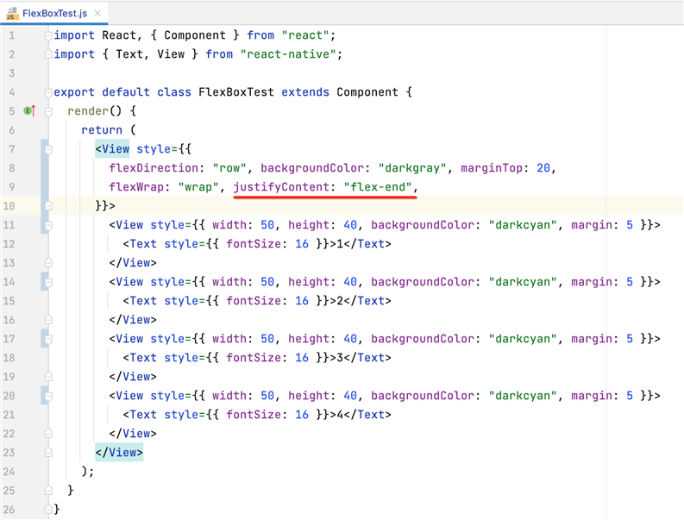Click line number 9 in the gutter

[x=11, y=187]
